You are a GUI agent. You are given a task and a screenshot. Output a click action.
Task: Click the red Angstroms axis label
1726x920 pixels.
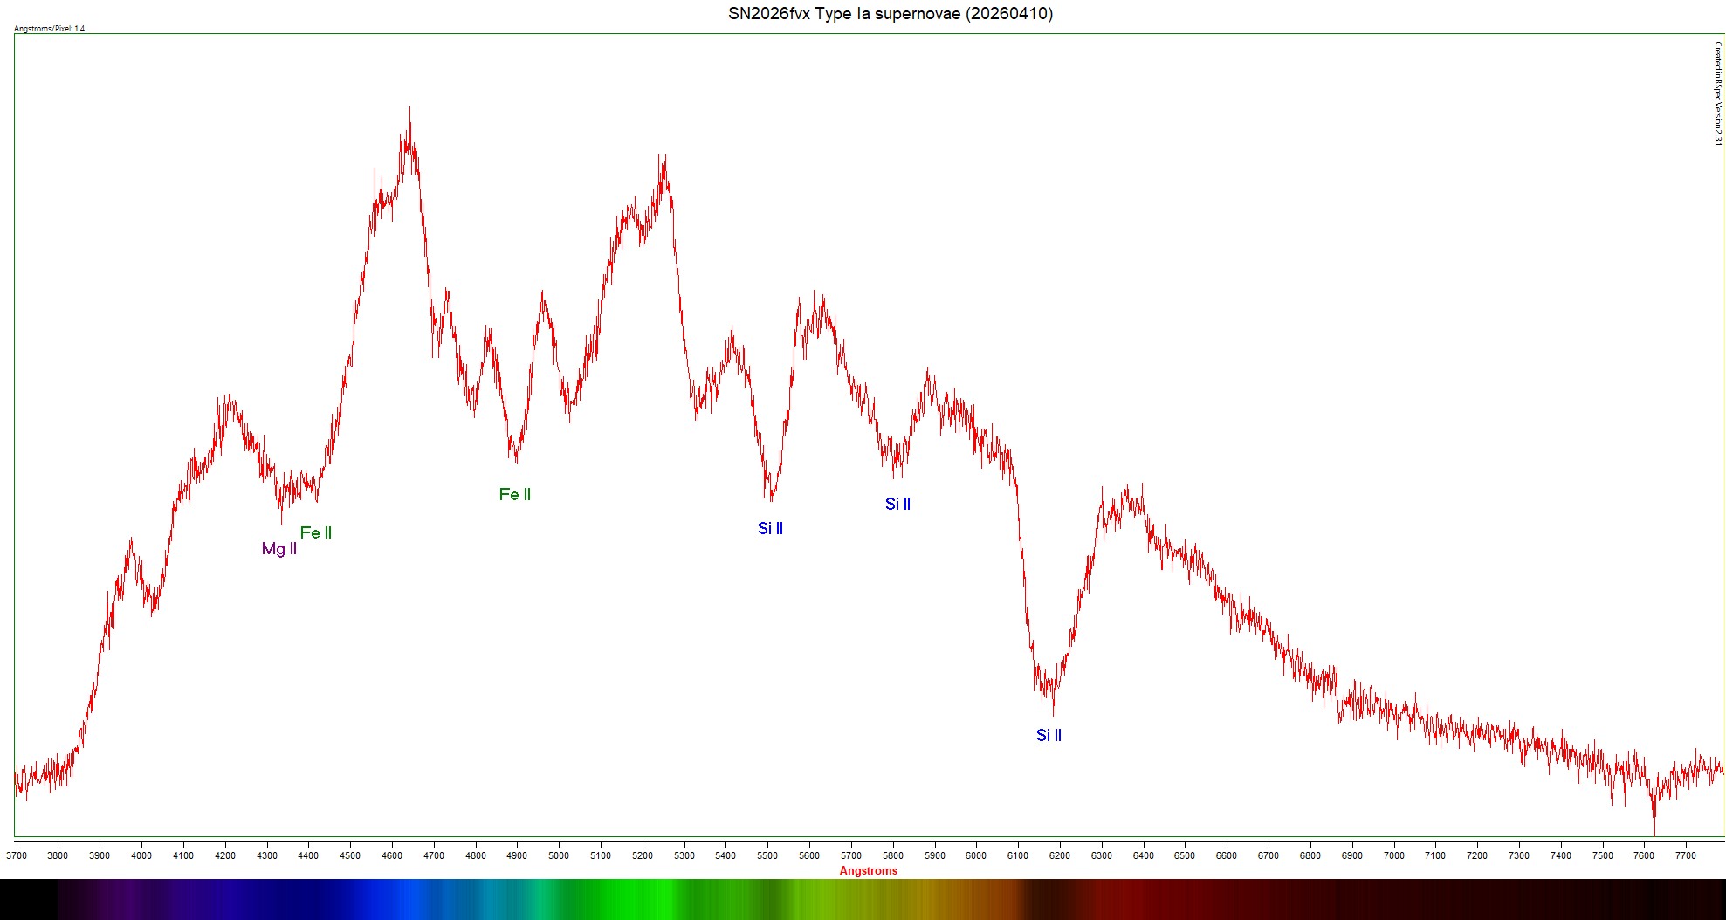868,870
